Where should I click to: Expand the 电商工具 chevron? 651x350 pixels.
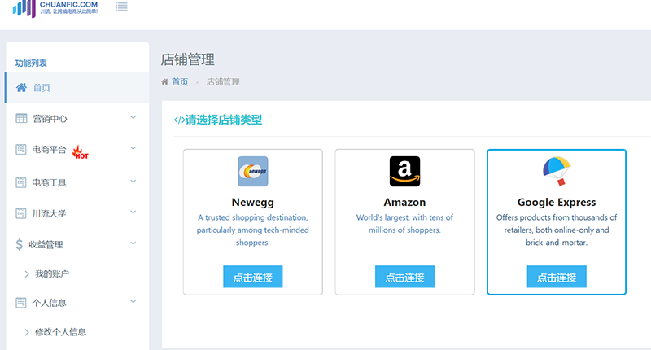[133, 182]
